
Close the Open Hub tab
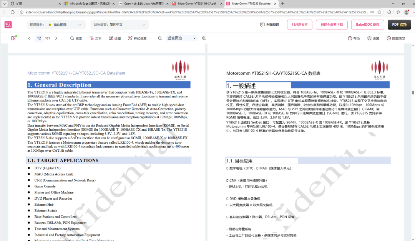(168, 4)
